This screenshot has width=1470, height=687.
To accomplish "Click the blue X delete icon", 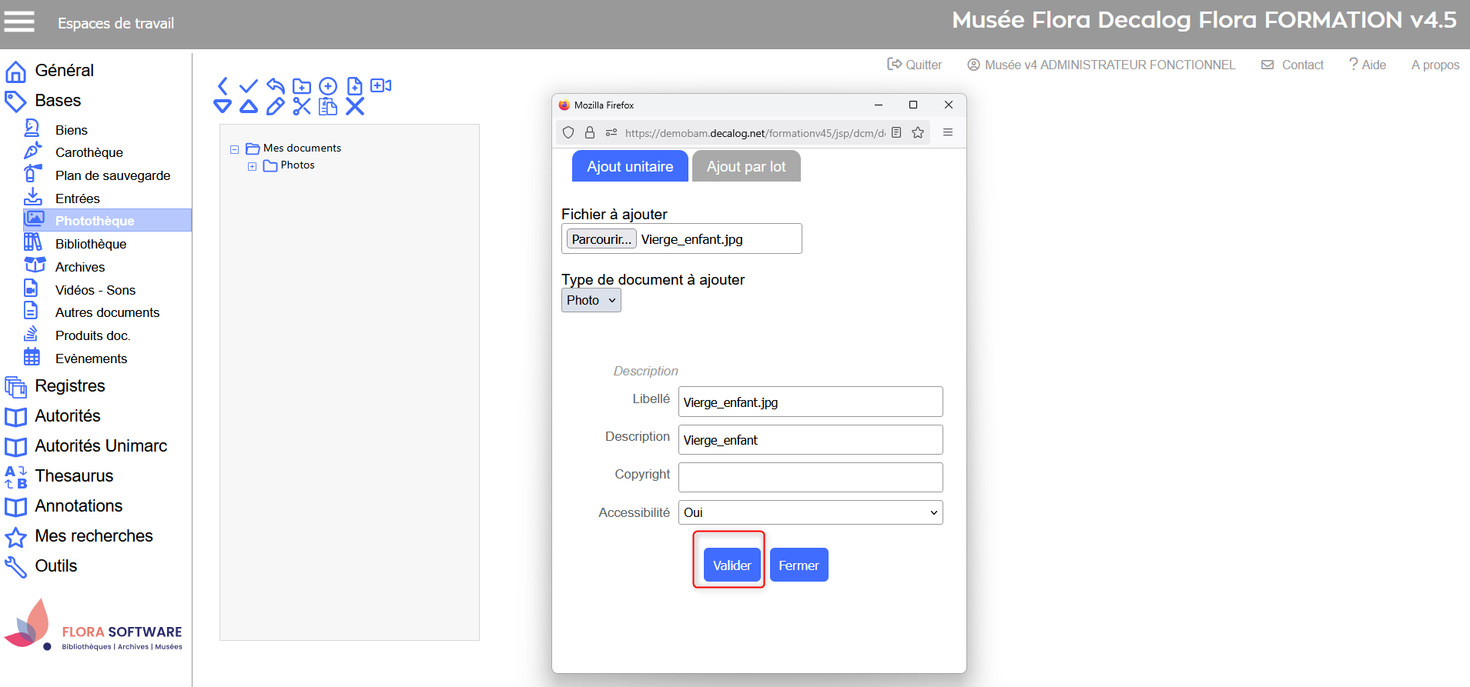I will tap(354, 107).
